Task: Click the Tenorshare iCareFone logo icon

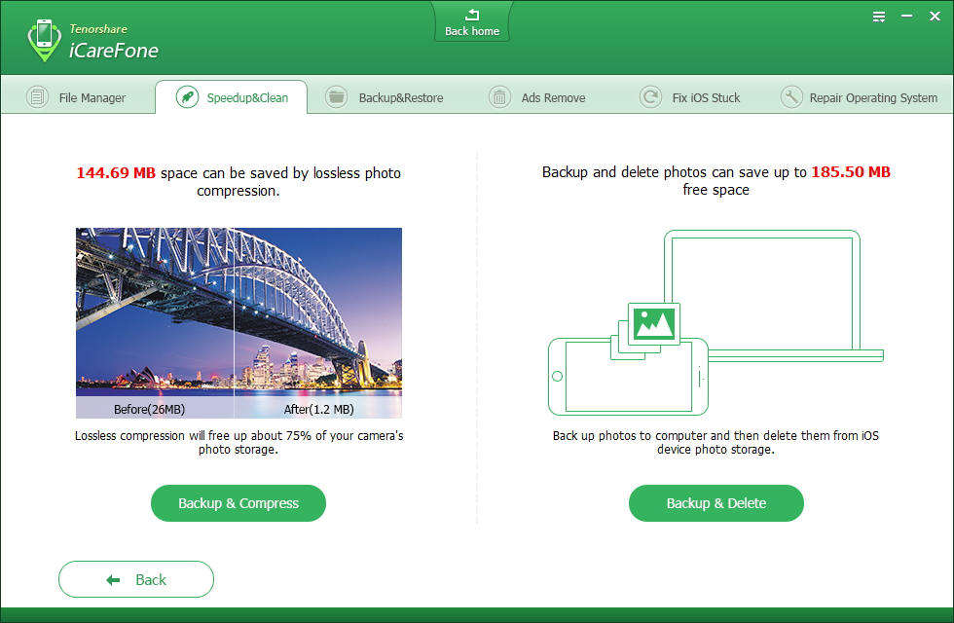Action: 45,40
